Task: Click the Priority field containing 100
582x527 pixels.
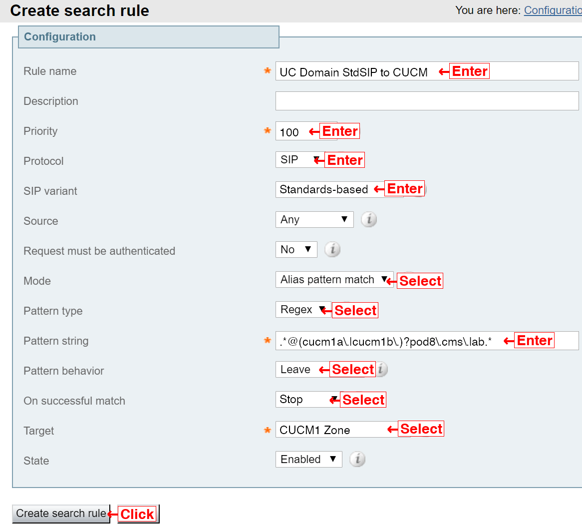Action: coord(306,131)
